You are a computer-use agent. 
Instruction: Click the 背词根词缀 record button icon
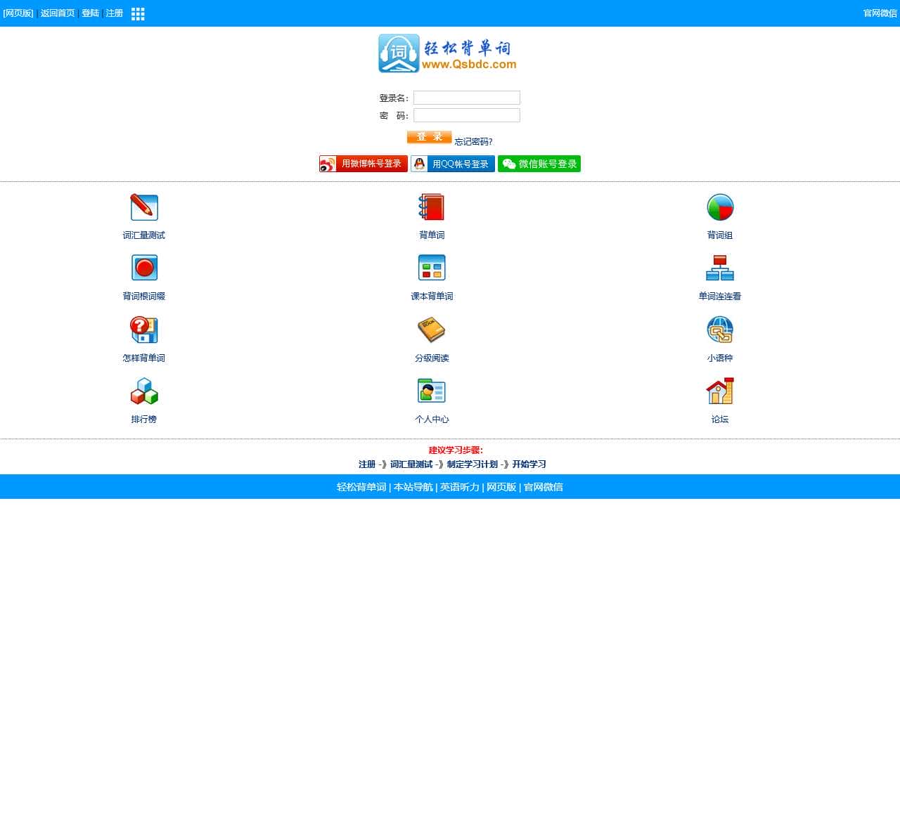click(143, 267)
